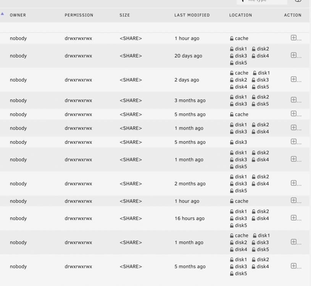The image size is (311, 286).
Task: Click disk3 lock icon in 3 months ago row
Action: 232,104
